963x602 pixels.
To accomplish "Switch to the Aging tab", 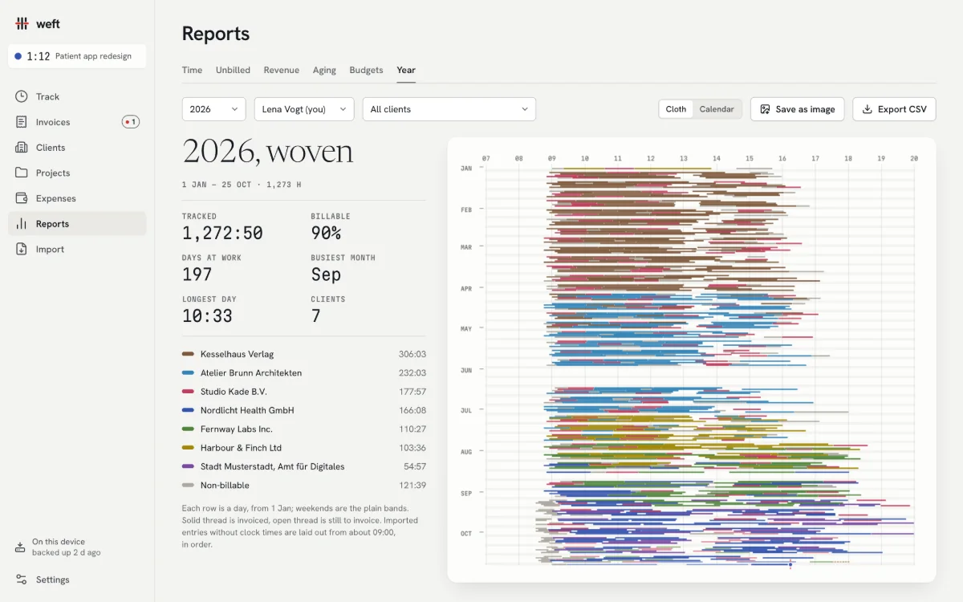I will click(324, 70).
